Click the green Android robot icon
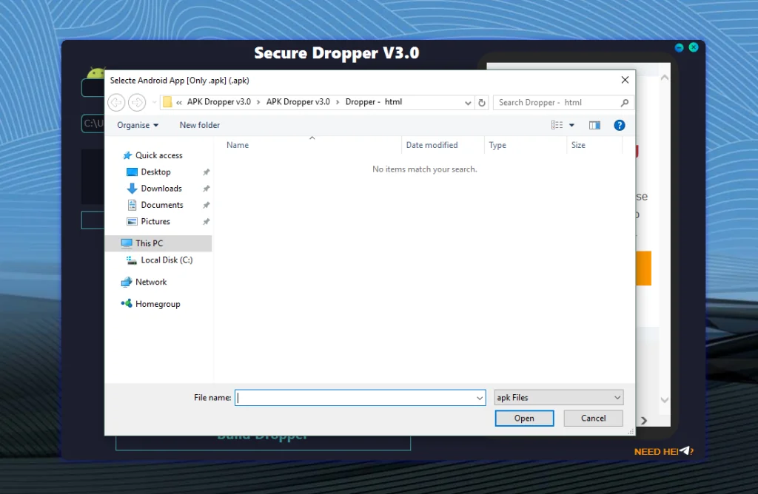Viewport: 758px width, 494px height. pos(95,73)
